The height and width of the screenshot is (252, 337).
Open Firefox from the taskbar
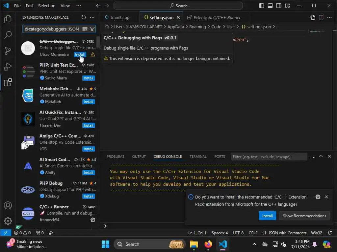click(x=208, y=244)
